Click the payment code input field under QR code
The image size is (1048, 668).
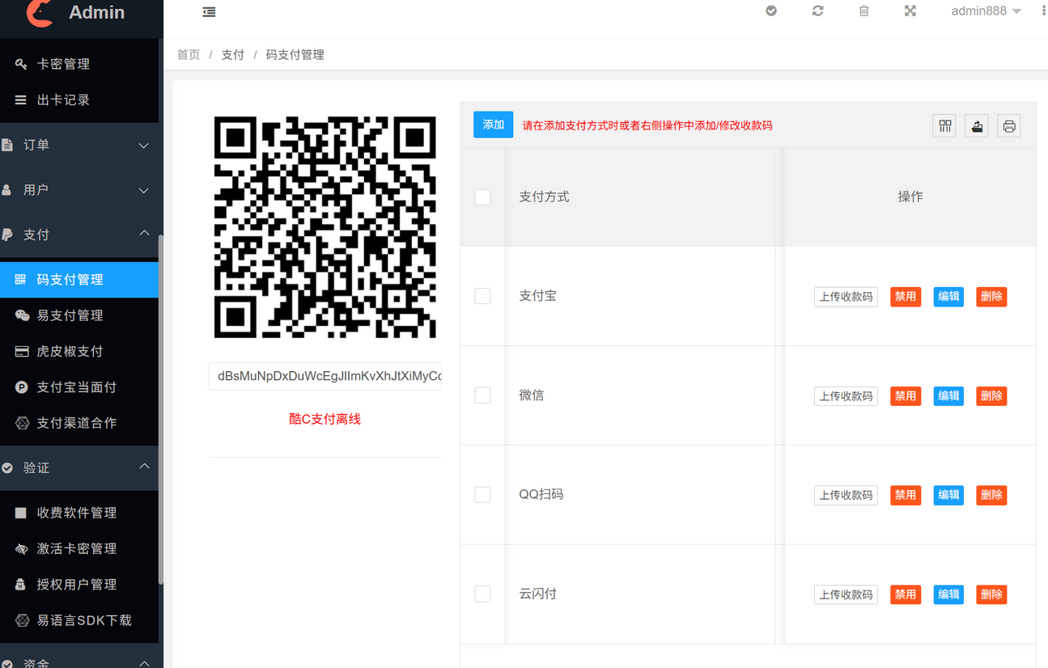pyautogui.click(x=325, y=376)
